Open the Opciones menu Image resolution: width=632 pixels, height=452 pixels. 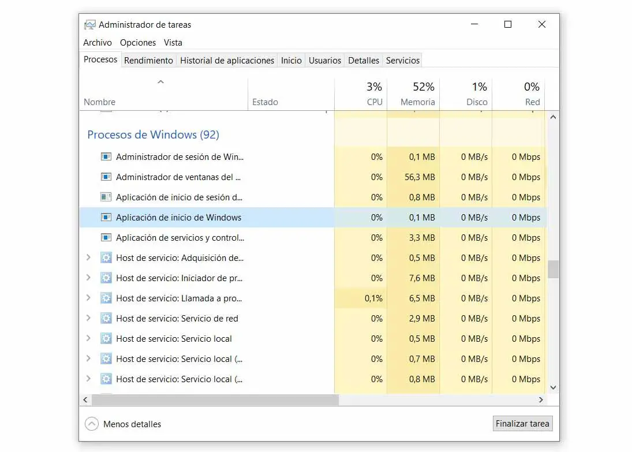(138, 42)
